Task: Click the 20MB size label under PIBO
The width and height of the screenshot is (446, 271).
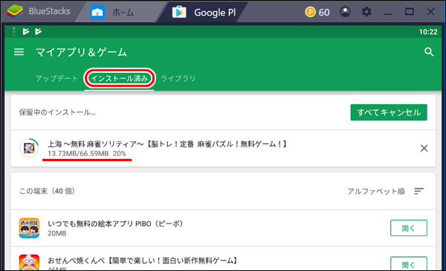Action: [57, 233]
